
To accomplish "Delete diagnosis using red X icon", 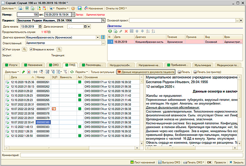I will [x=126, y=31].
